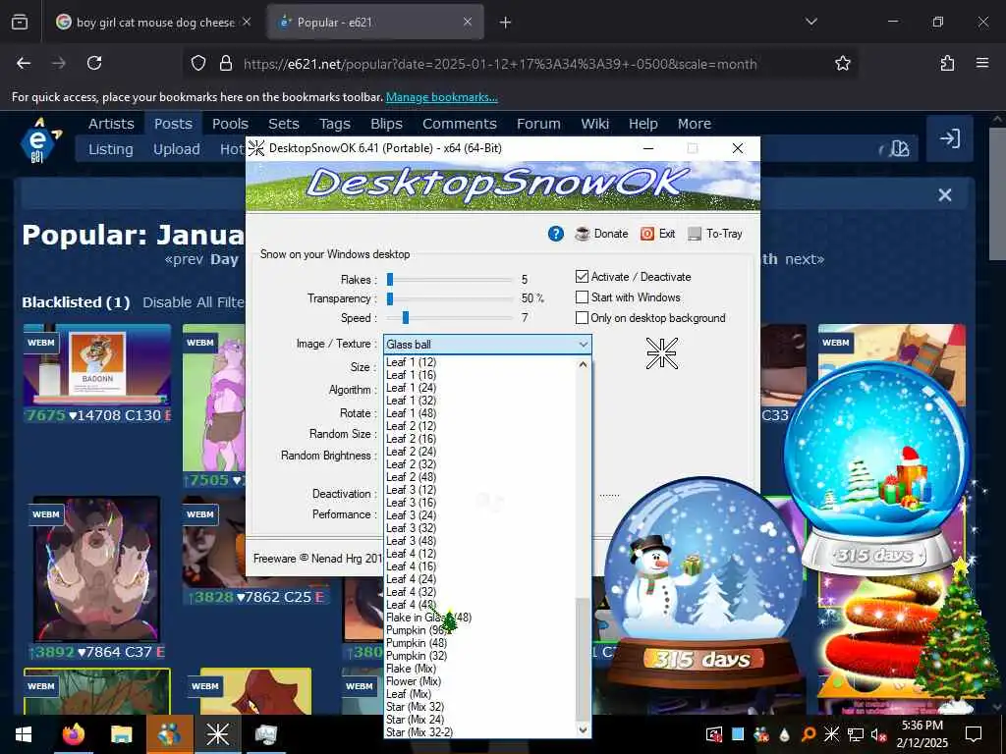Bookmark this page with the star icon
Viewport: 1006px width, 754px height.
point(842,63)
